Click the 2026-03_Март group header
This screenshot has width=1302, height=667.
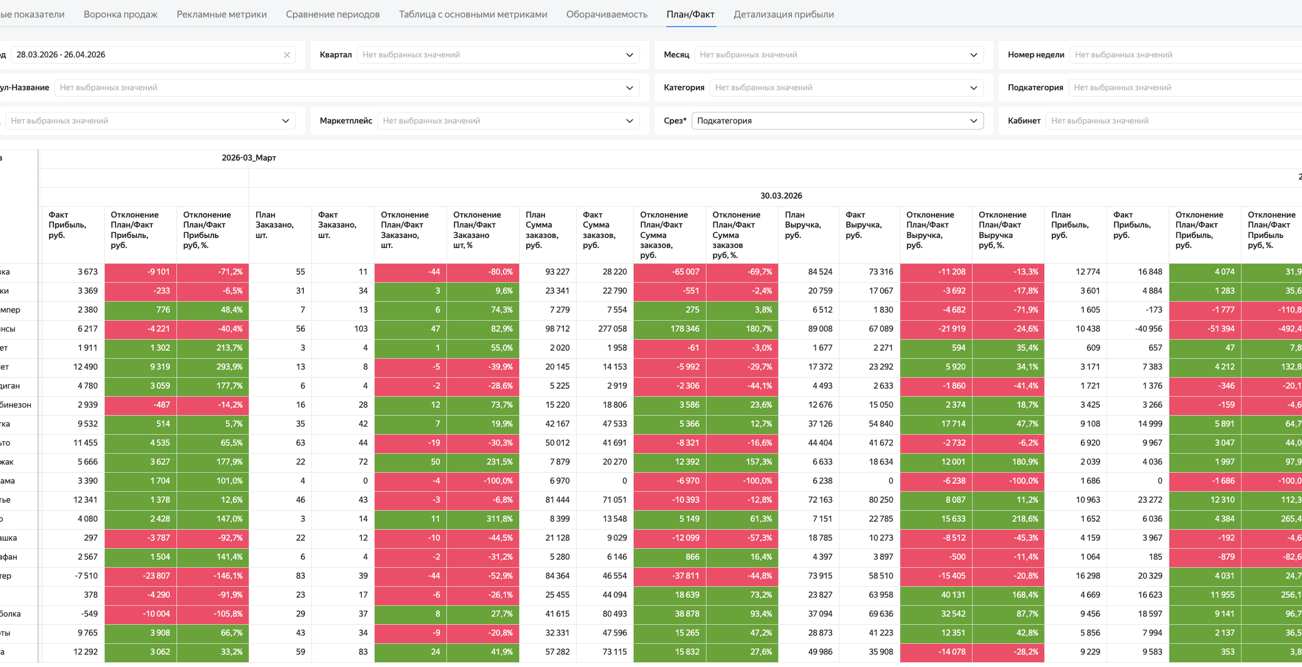(x=249, y=158)
